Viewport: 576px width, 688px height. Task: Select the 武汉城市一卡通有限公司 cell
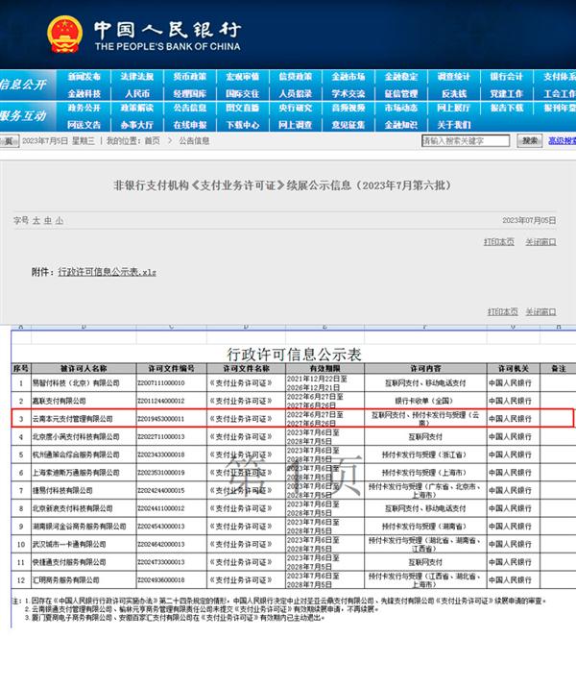(84, 544)
